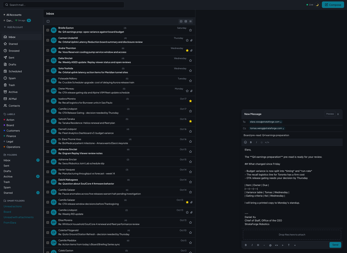Check the Carmen Underhill message checkbox
The image size is (347, 253).
tap(48, 40)
